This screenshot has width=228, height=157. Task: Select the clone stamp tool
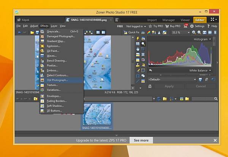[138, 65]
